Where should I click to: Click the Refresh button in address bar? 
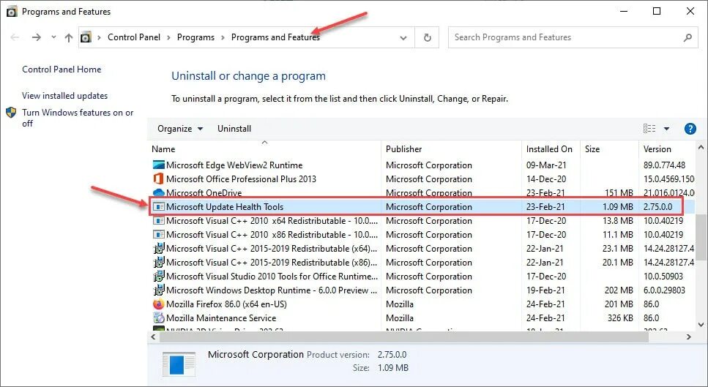point(428,37)
